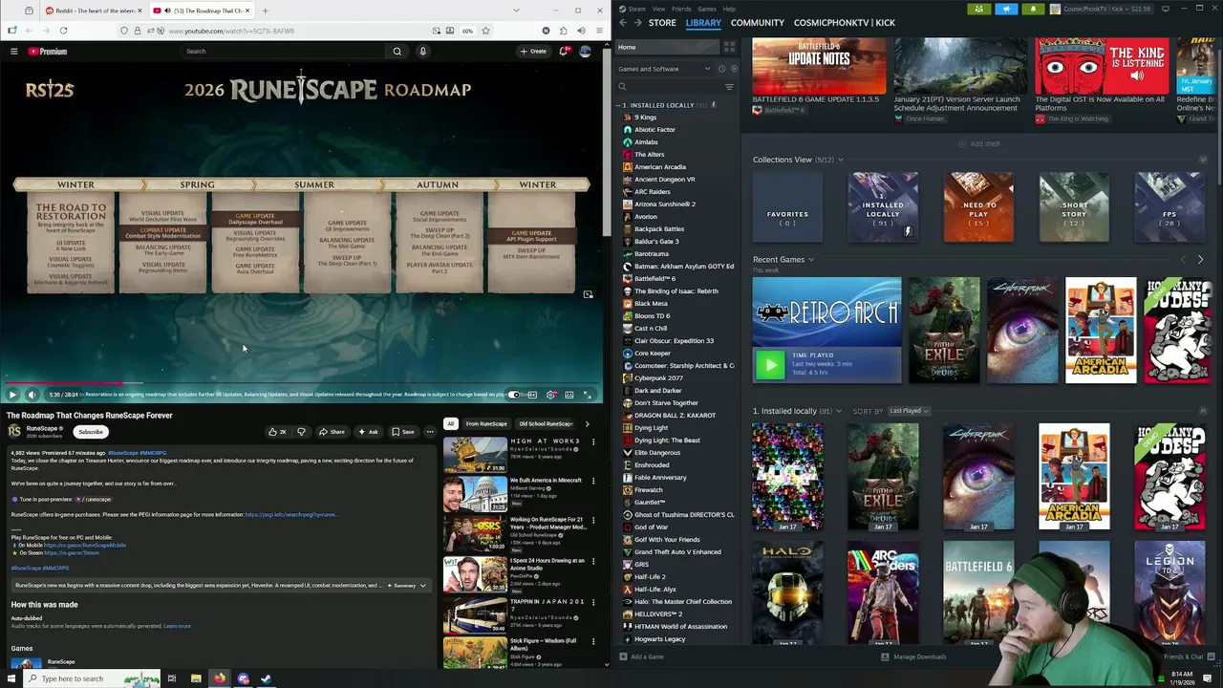1223x688 pixels.
Task: Toggle recent activity clock filter in Steam
Action: (721, 69)
